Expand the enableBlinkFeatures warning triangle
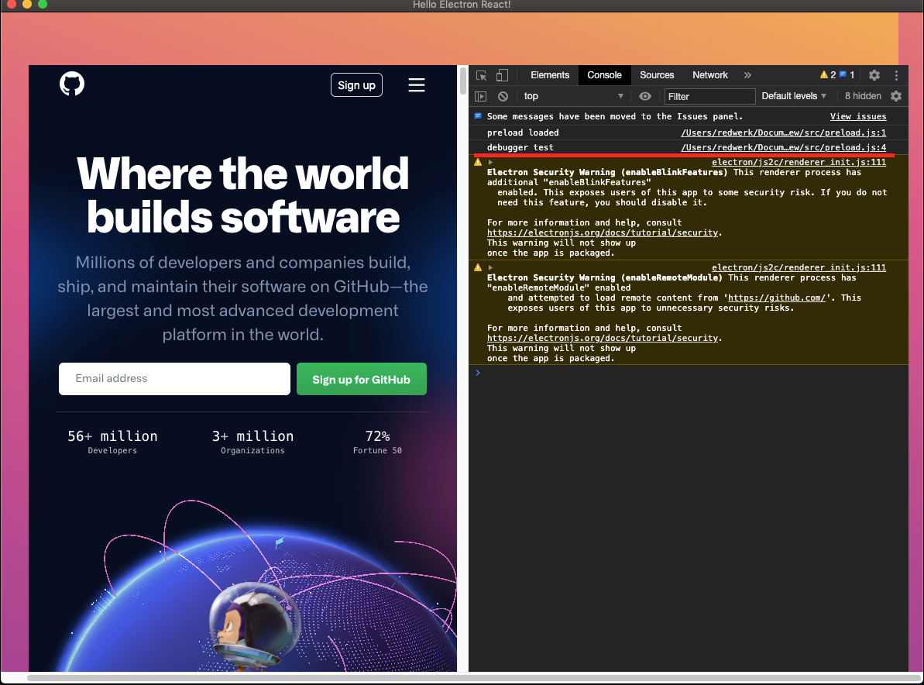Viewport: 924px width, 685px height. [x=490, y=162]
